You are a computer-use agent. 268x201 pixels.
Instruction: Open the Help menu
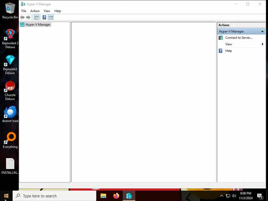click(58, 11)
